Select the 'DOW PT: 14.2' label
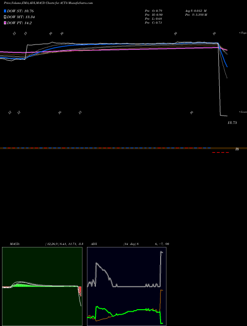The image size is (247, 326). [x=19, y=23]
